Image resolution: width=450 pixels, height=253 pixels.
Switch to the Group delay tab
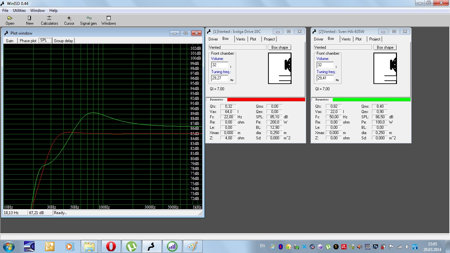pos(64,41)
